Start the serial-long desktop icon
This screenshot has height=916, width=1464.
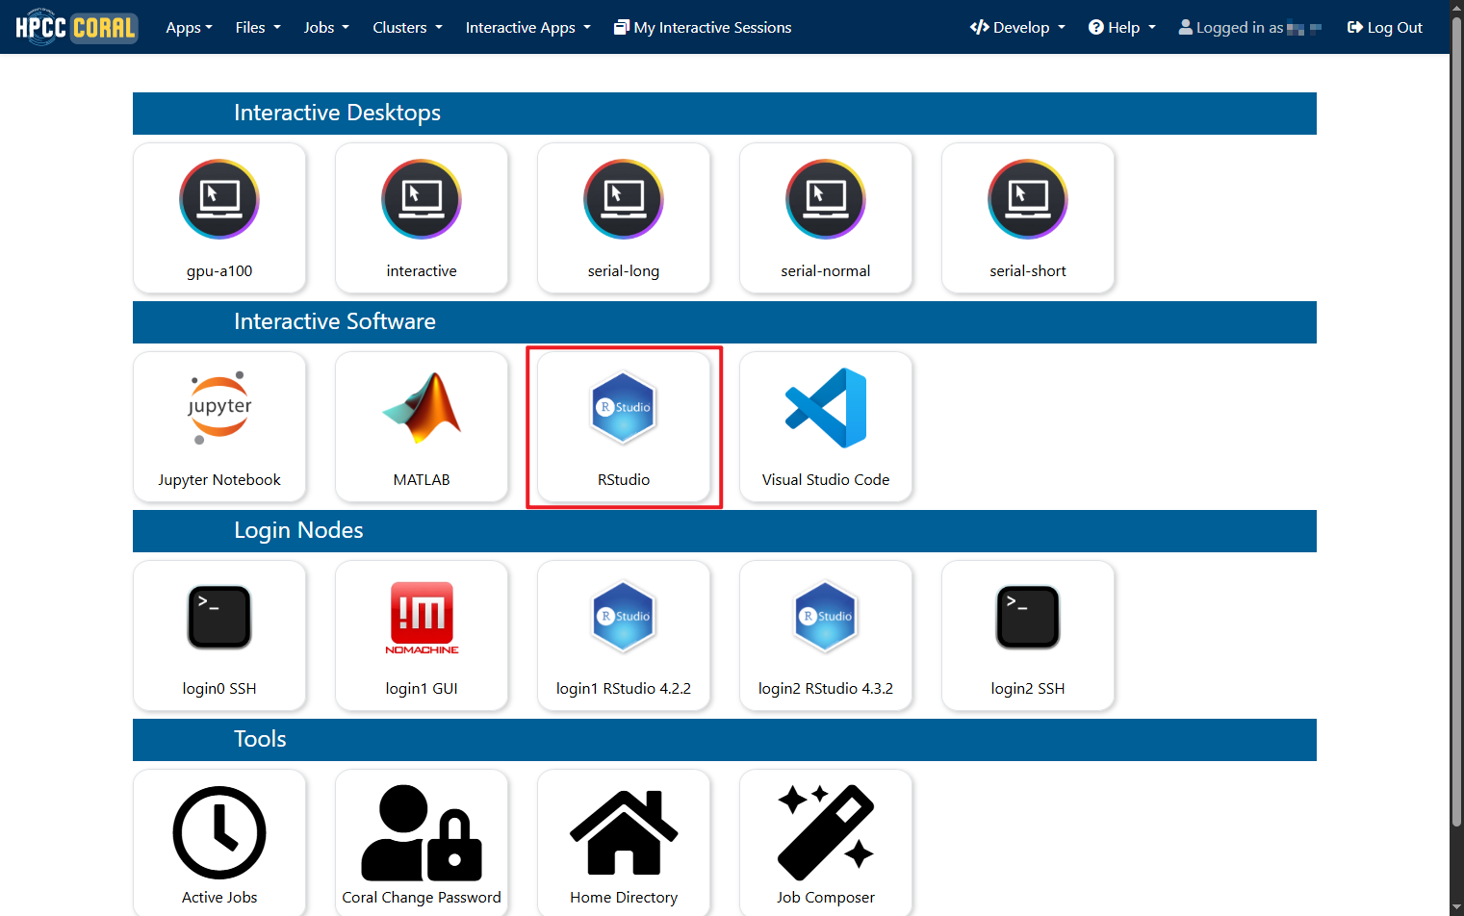[x=624, y=199]
